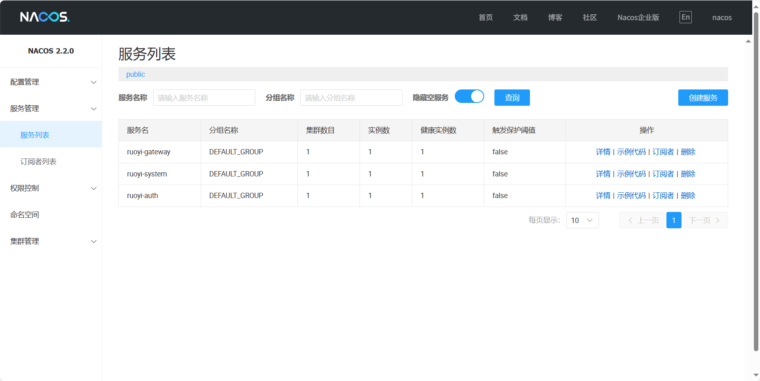Select the public namespace tab
The width and height of the screenshot is (760, 381).
click(136, 74)
